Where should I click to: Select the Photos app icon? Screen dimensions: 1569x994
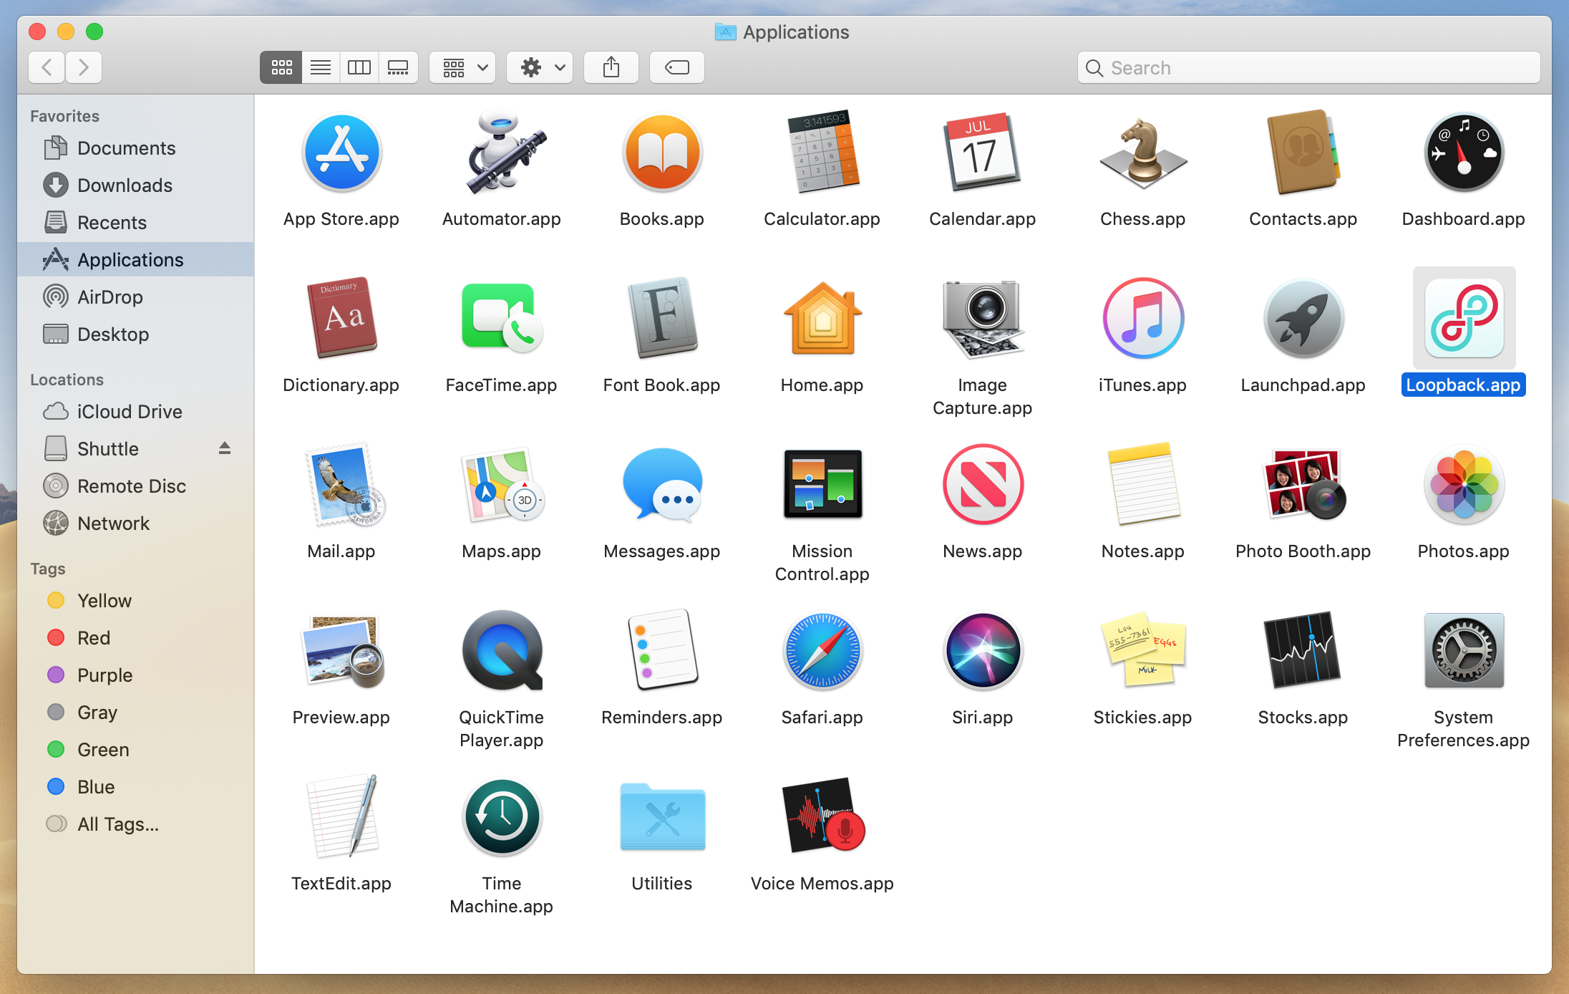tap(1464, 485)
